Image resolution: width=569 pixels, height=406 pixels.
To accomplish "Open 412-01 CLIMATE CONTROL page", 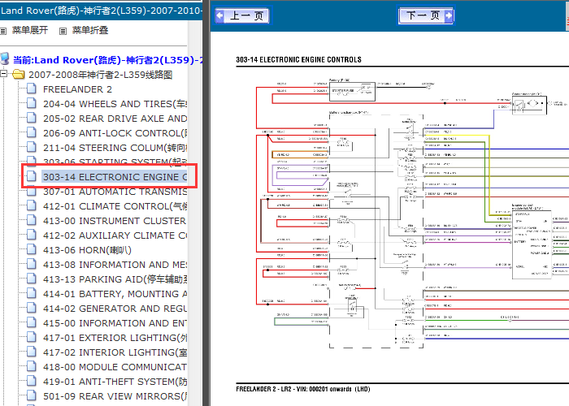I will tap(115, 206).
